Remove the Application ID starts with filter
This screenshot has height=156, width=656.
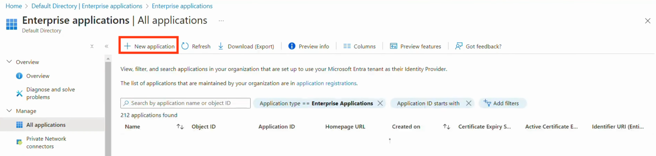469,103
